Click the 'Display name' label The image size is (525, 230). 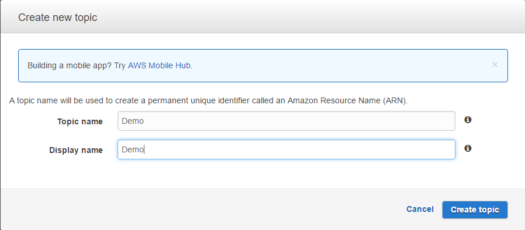tap(76, 150)
